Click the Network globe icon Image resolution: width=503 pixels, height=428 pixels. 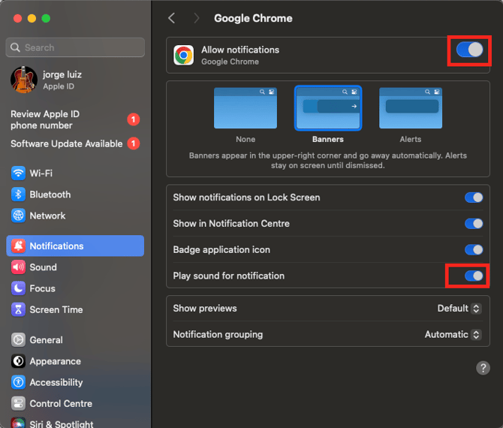point(18,216)
